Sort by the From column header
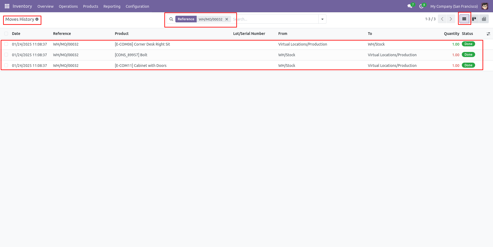Image resolution: width=493 pixels, height=247 pixels. coord(283,34)
